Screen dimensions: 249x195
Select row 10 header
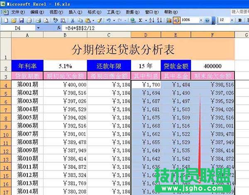[6, 134]
